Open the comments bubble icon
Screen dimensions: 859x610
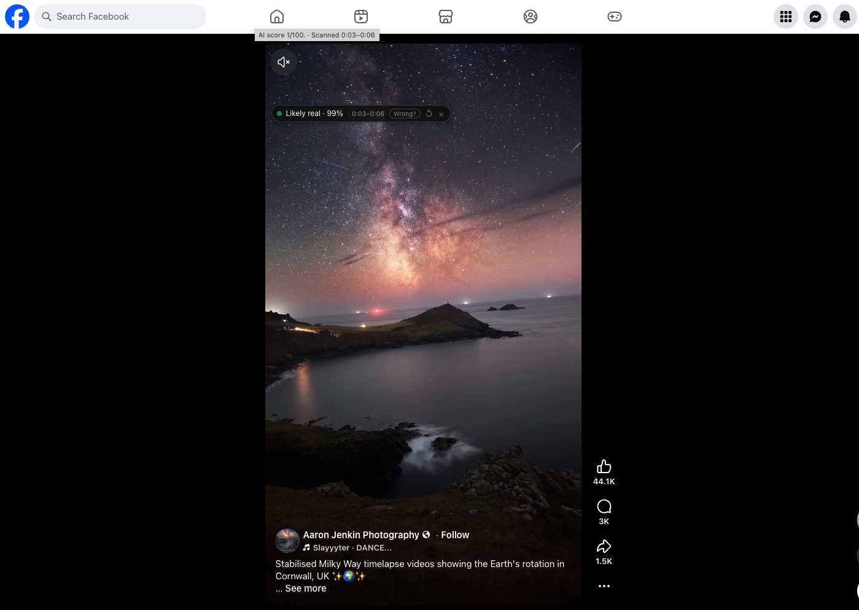604,506
